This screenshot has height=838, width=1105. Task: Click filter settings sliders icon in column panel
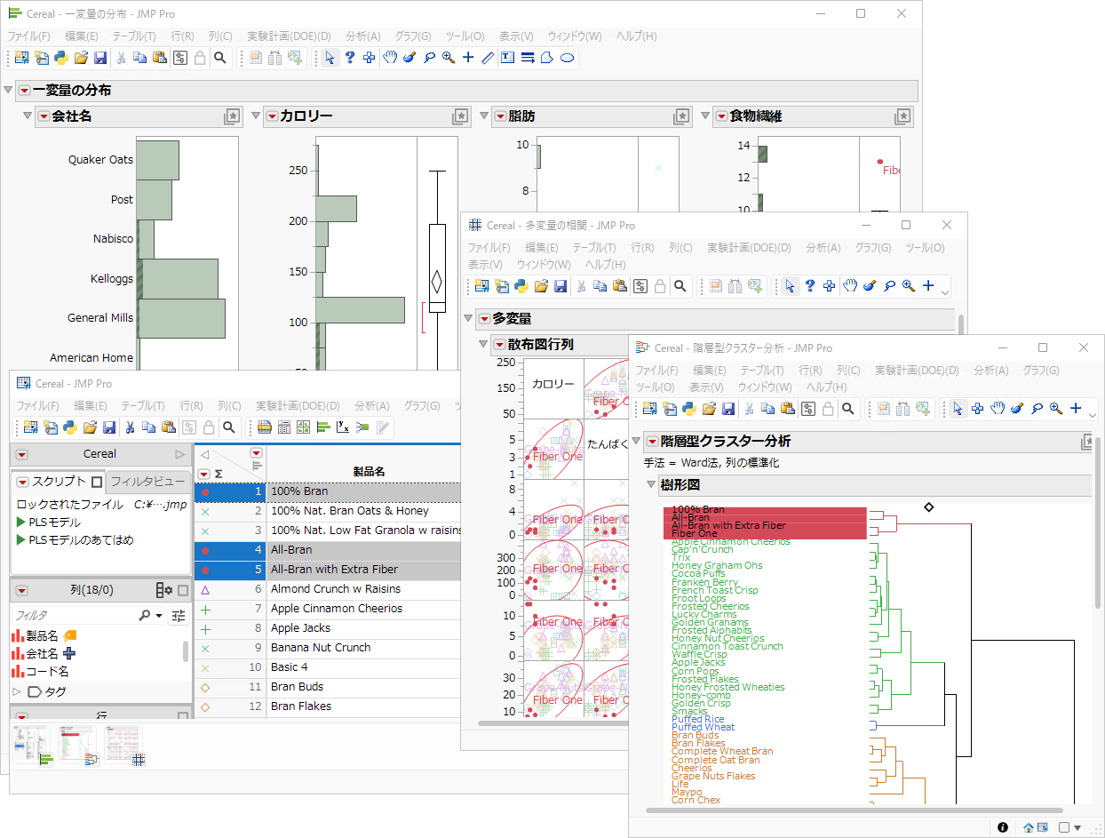179,615
